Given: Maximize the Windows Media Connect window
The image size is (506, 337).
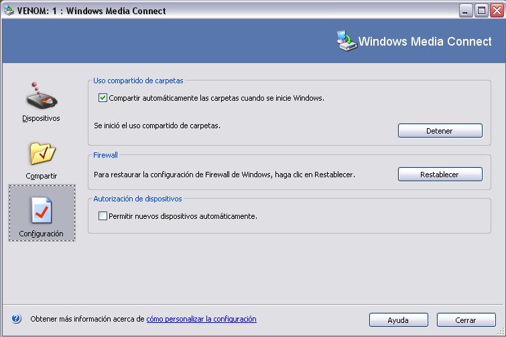Looking at the screenshot, I should pos(481,11).
